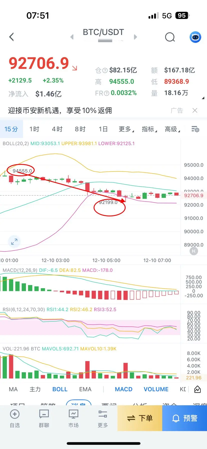Open the 市场 market view
This screenshot has height=449, width=207.
[73, 418]
